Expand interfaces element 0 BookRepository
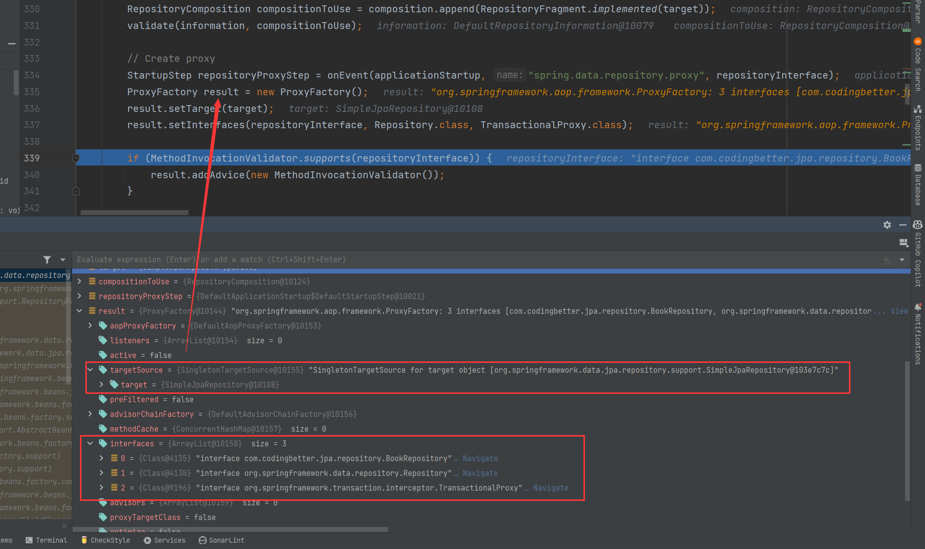This screenshot has width=925, height=549. [x=102, y=458]
